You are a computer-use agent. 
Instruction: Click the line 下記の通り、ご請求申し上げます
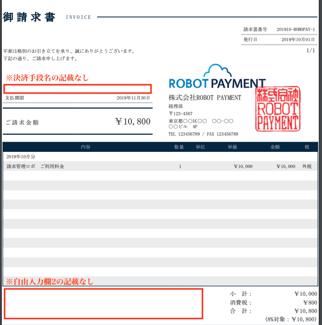point(40,59)
